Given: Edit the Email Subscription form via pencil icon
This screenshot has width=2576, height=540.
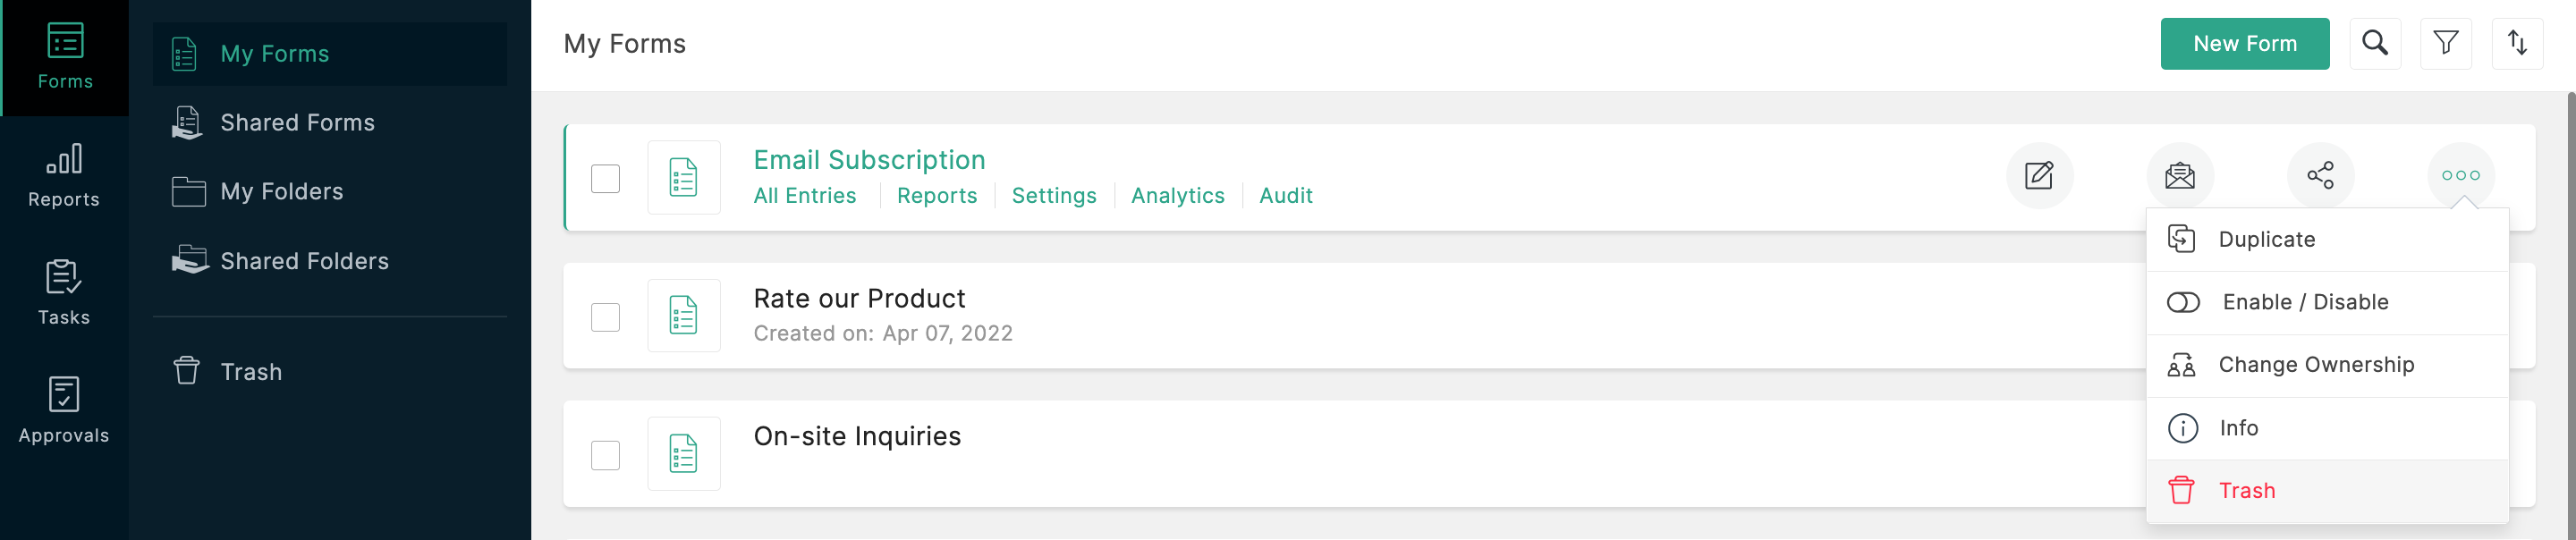Looking at the screenshot, I should click(2038, 176).
